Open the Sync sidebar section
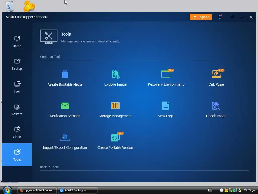The image size is (258, 194). (17, 87)
